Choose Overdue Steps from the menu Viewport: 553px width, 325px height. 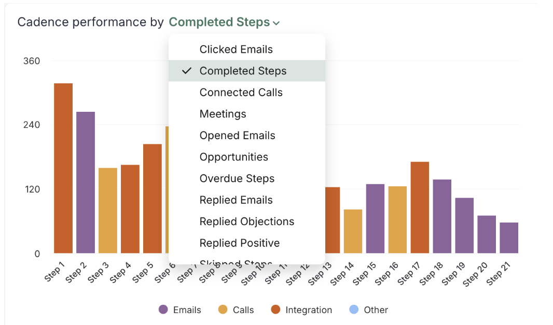pyautogui.click(x=237, y=178)
